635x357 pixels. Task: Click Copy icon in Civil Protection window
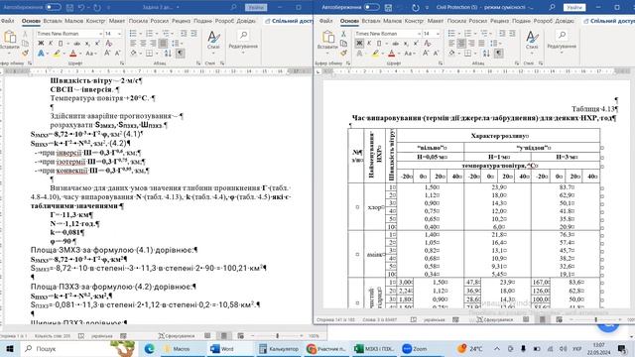click(x=343, y=44)
